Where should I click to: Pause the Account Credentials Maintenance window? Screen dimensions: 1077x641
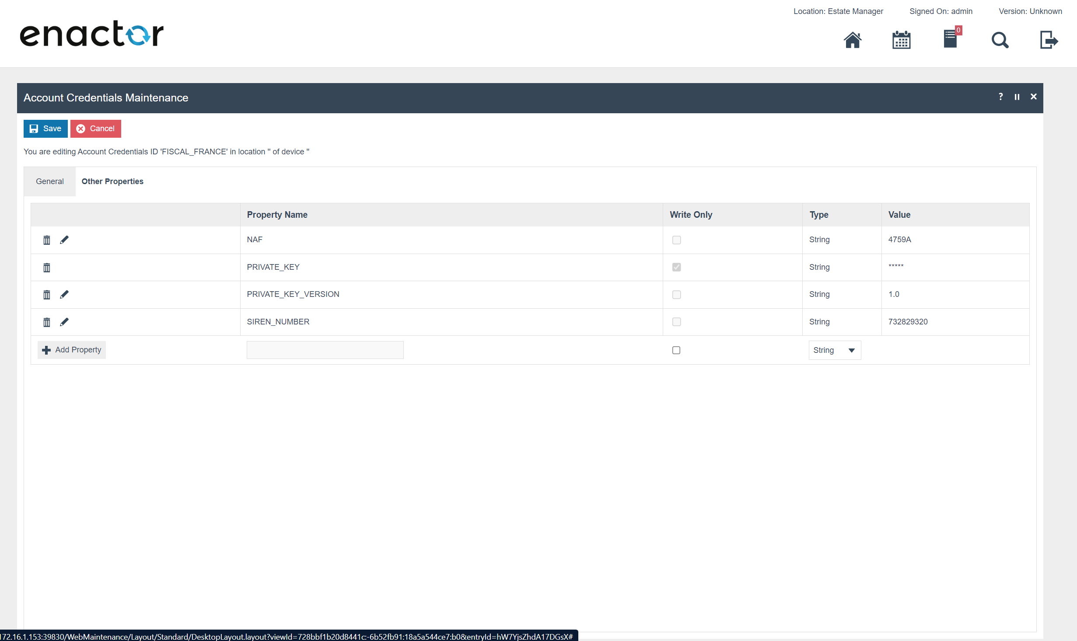point(1017,97)
